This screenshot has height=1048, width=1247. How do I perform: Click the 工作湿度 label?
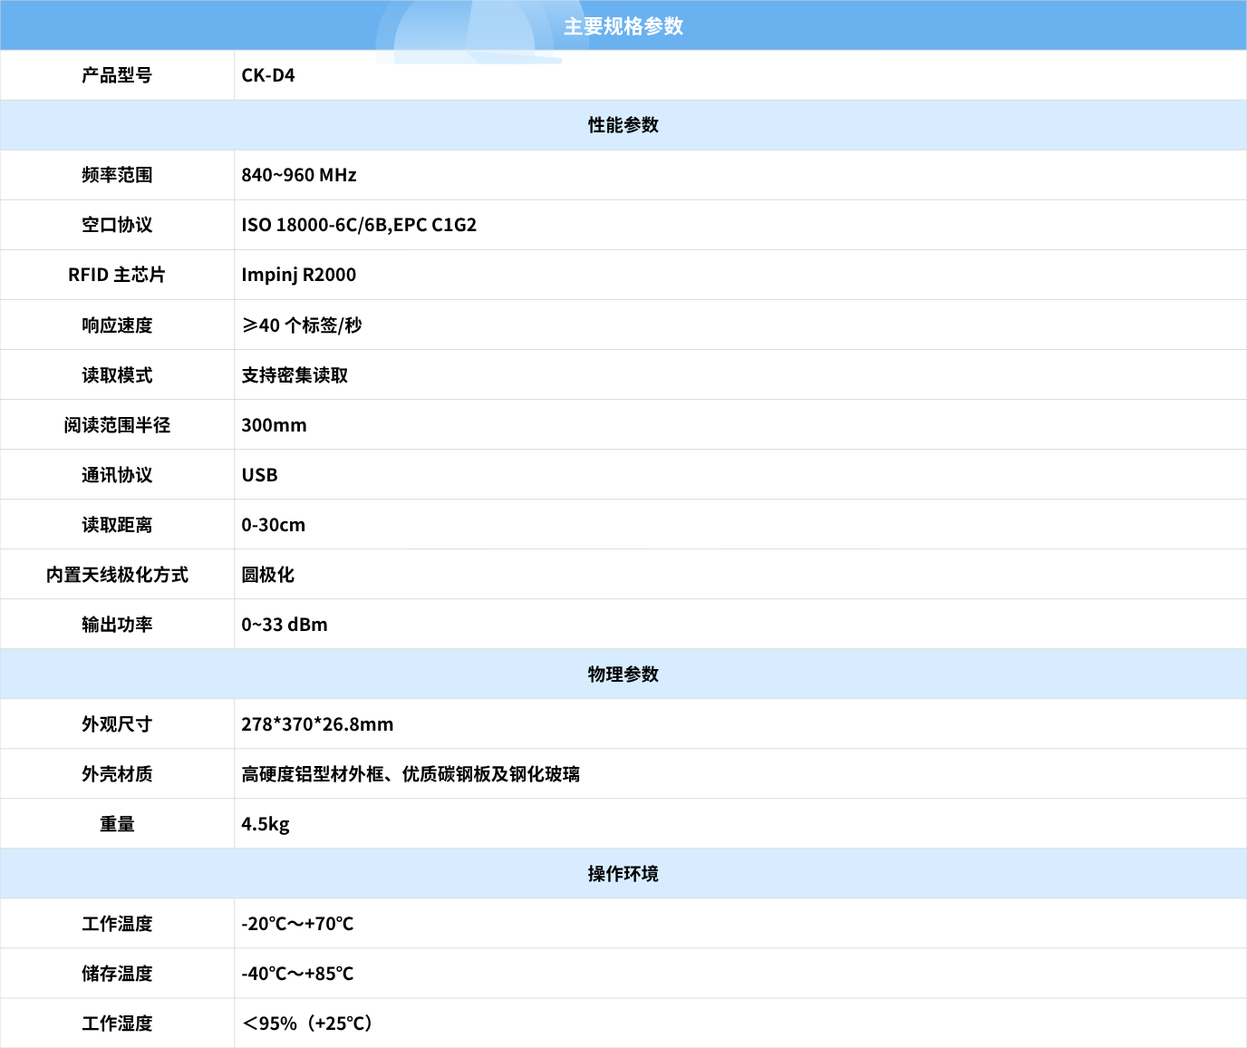[x=117, y=1023]
